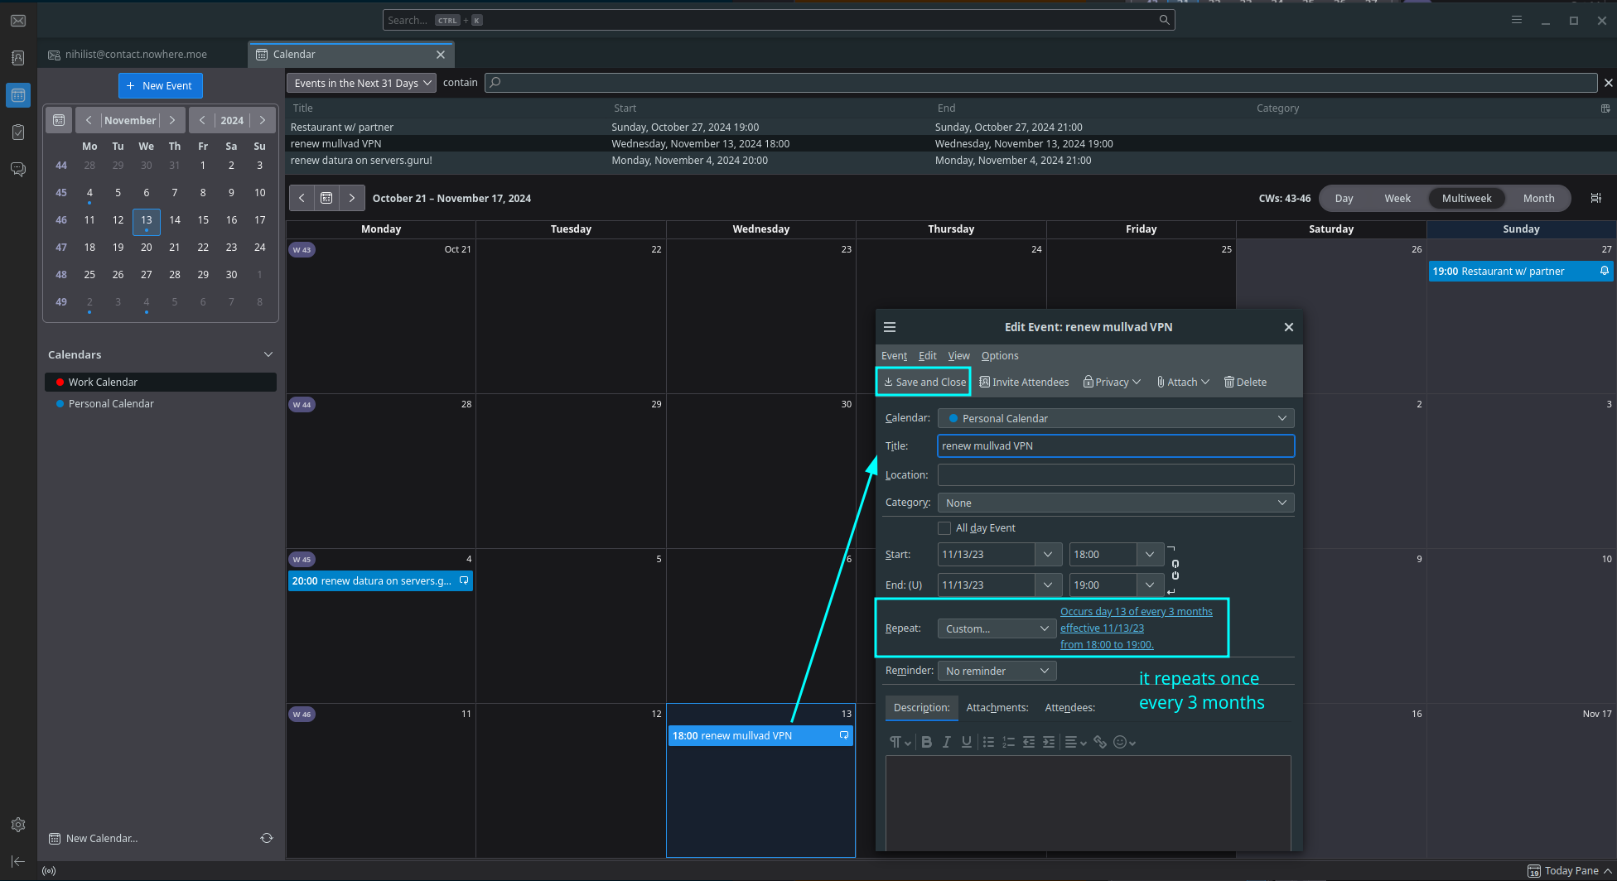The width and height of the screenshot is (1617, 881).
Task: Go to next weeks in main view
Action: pyautogui.click(x=352, y=198)
